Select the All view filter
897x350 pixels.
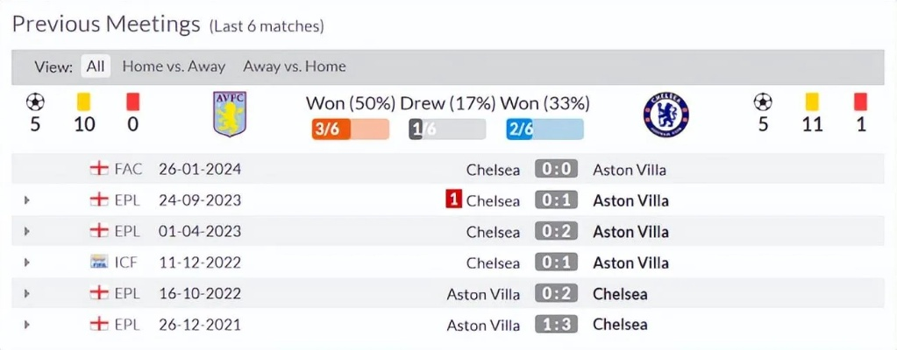coord(96,66)
